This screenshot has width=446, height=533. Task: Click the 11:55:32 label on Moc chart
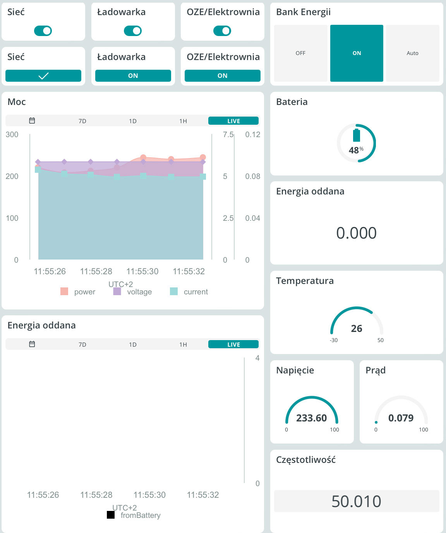coord(189,271)
